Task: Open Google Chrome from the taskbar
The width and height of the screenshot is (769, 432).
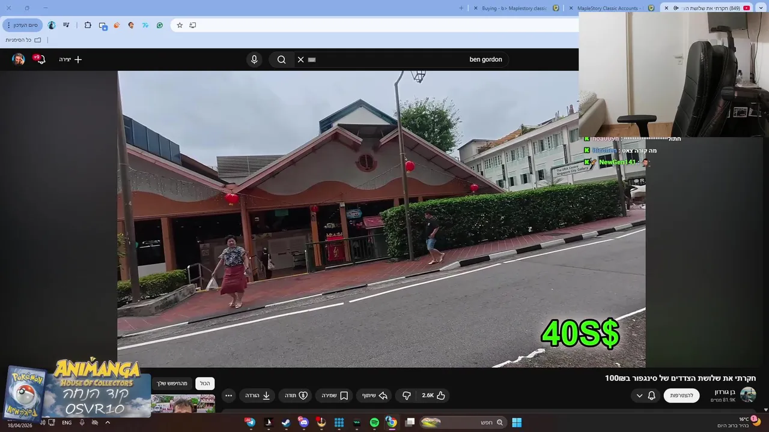Action: [x=391, y=422]
